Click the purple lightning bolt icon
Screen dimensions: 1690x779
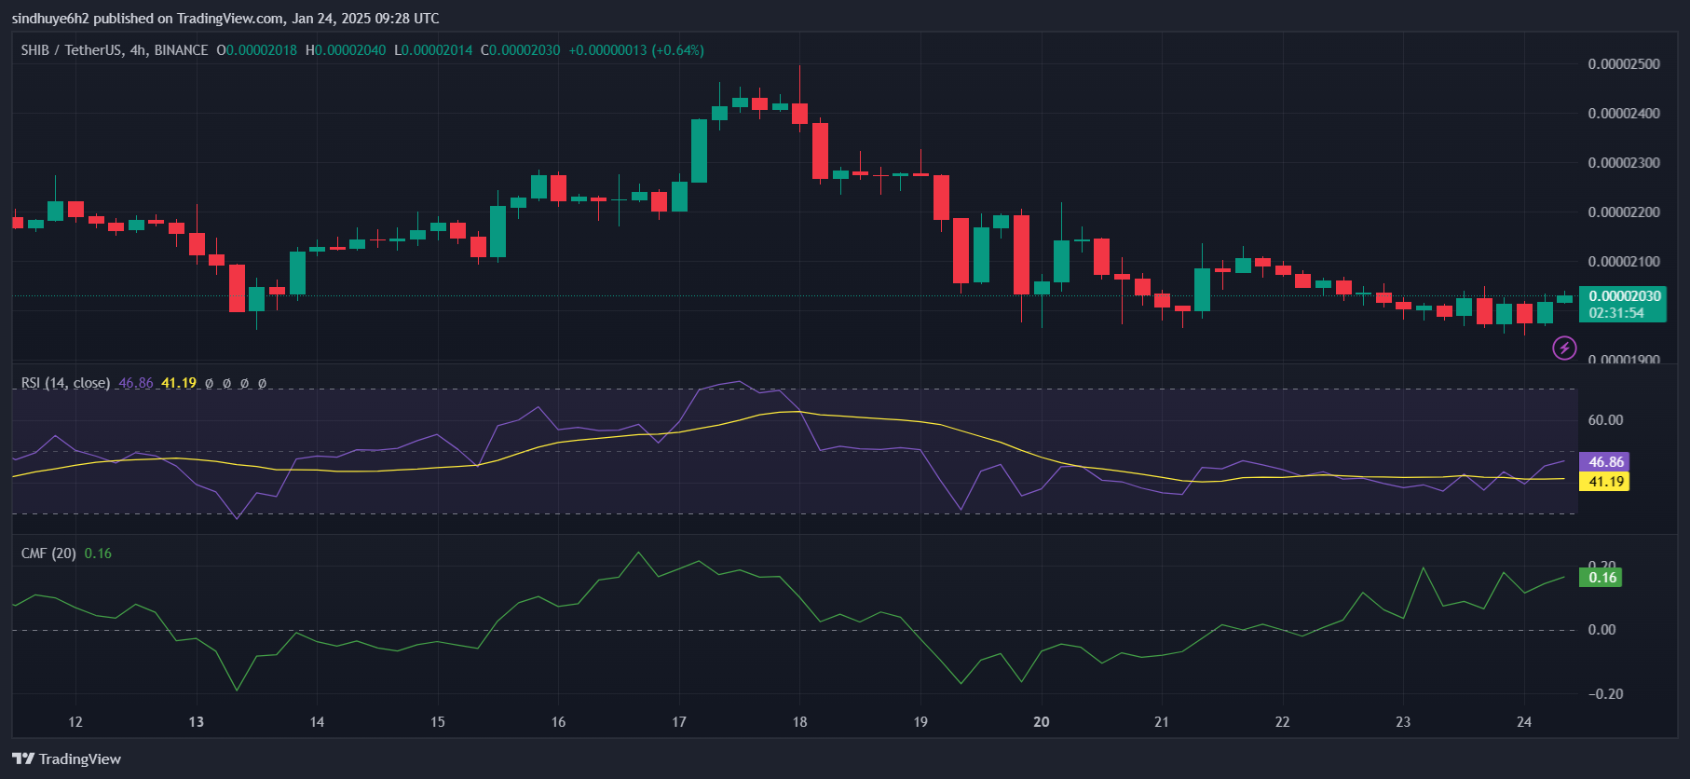[1564, 348]
